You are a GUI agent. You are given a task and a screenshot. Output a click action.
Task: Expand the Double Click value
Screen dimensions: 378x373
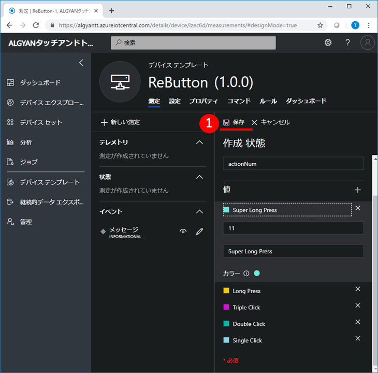(x=249, y=324)
